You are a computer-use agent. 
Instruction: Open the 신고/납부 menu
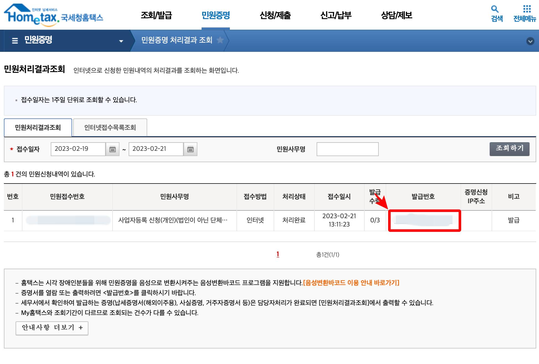[x=336, y=16]
